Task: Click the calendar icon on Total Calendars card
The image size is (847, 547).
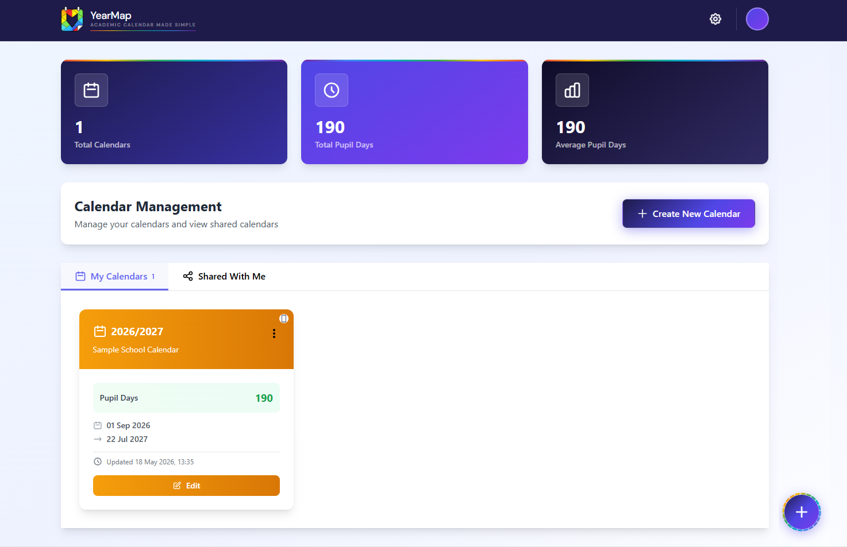Action: point(91,90)
